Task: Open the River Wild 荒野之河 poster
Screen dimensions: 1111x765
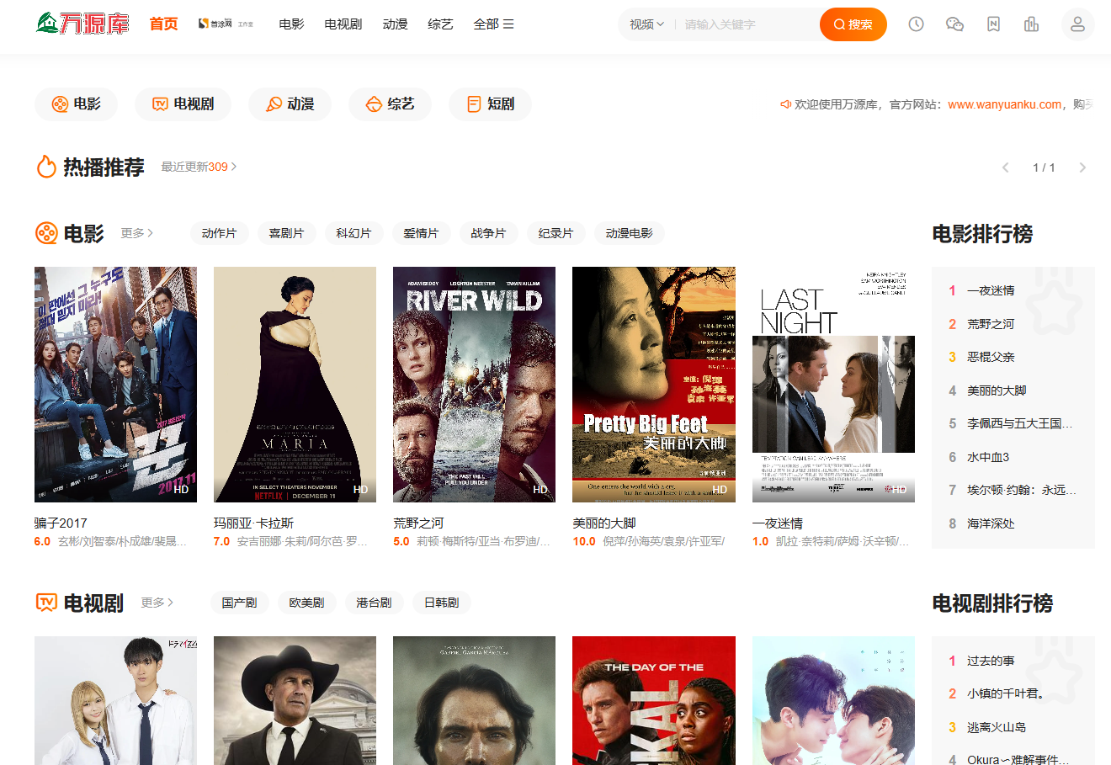Action: coord(474,385)
